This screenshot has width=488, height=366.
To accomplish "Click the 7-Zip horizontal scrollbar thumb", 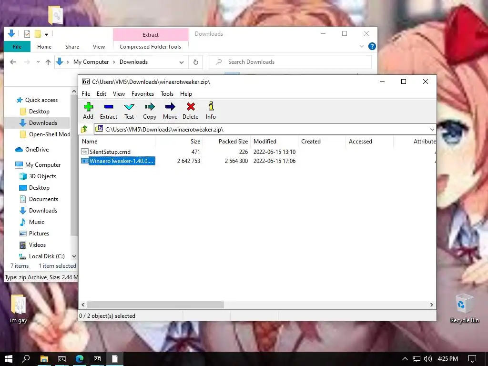I will pos(155,305).
